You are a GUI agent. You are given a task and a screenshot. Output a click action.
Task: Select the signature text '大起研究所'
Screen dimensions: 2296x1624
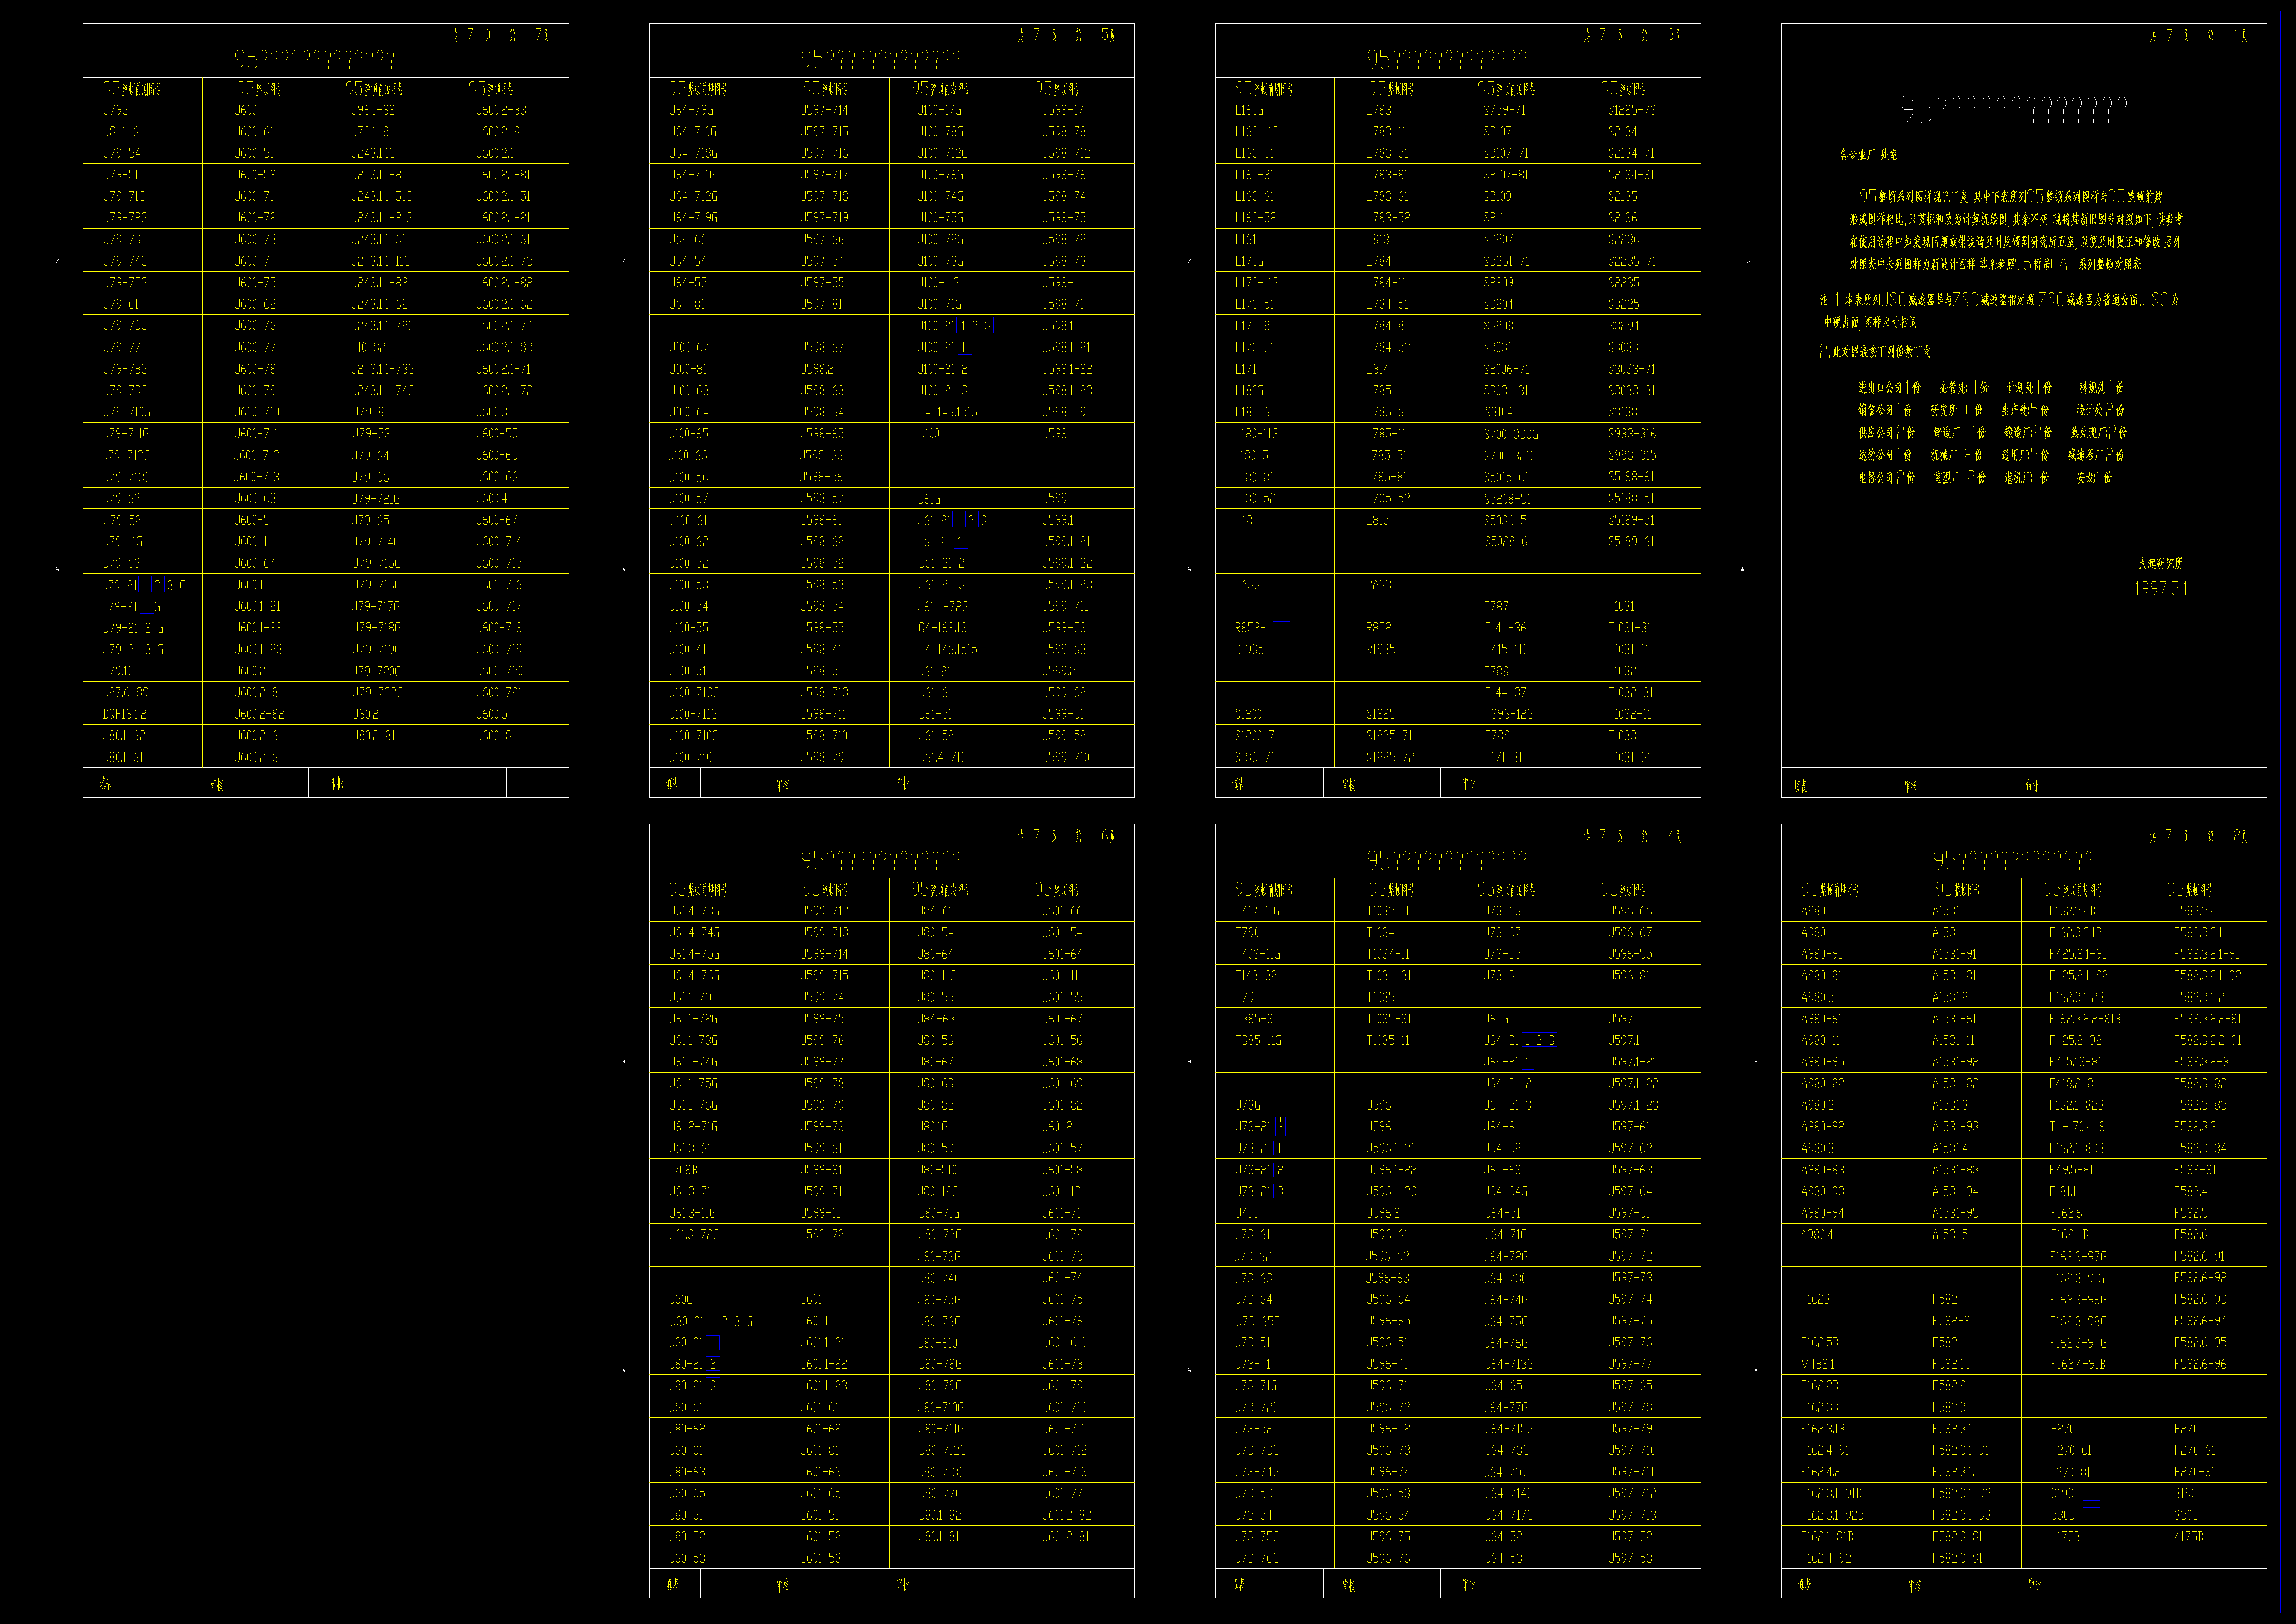(x=2161, y=563)
